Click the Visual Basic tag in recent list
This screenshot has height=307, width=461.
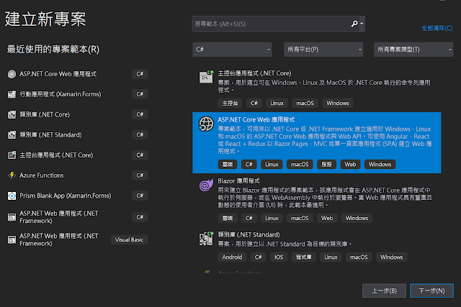[x=129, y=240]
